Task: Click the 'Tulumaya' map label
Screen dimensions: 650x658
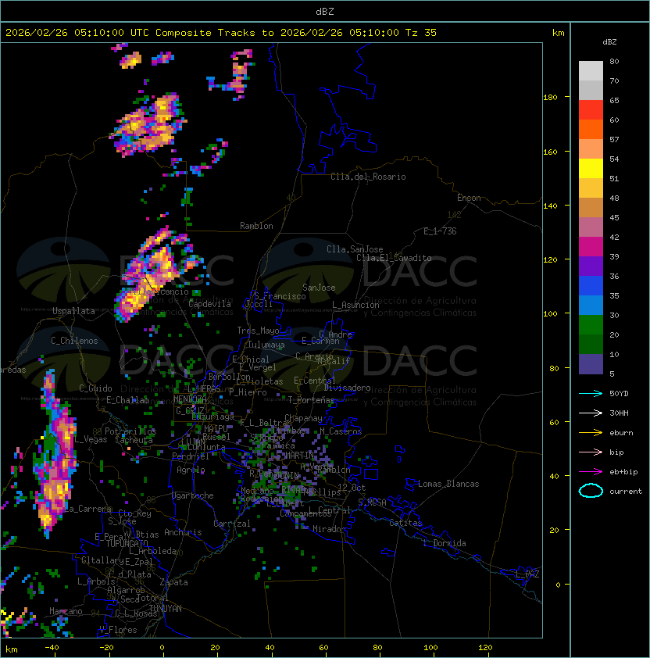Action: click(266, 345)
